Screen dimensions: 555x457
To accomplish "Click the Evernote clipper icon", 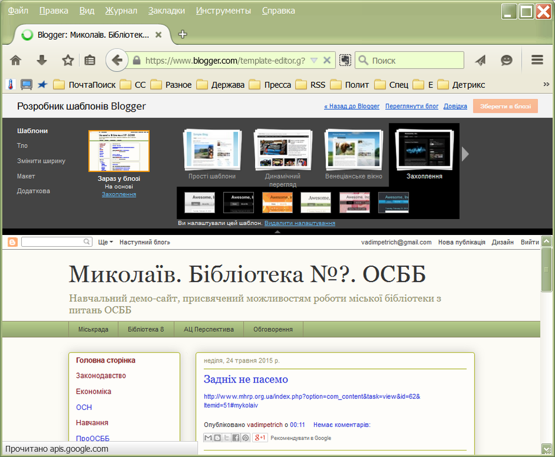I will (345, 61).
